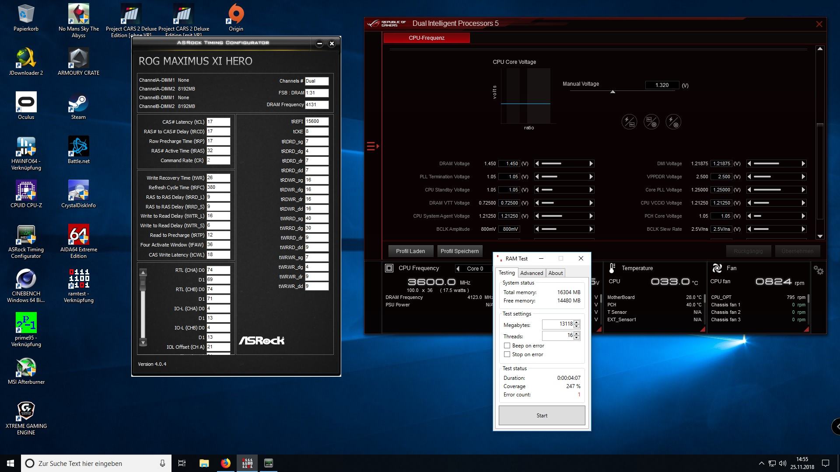
Task: Expand the Temperature panel corner arrow
Action: point(703,329)
